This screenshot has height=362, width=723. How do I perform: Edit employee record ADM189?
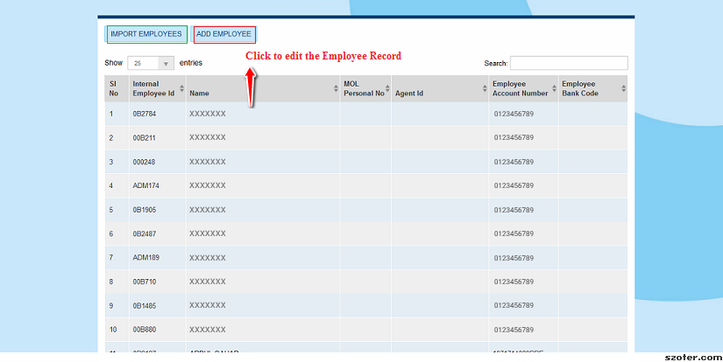pos(146,258)
